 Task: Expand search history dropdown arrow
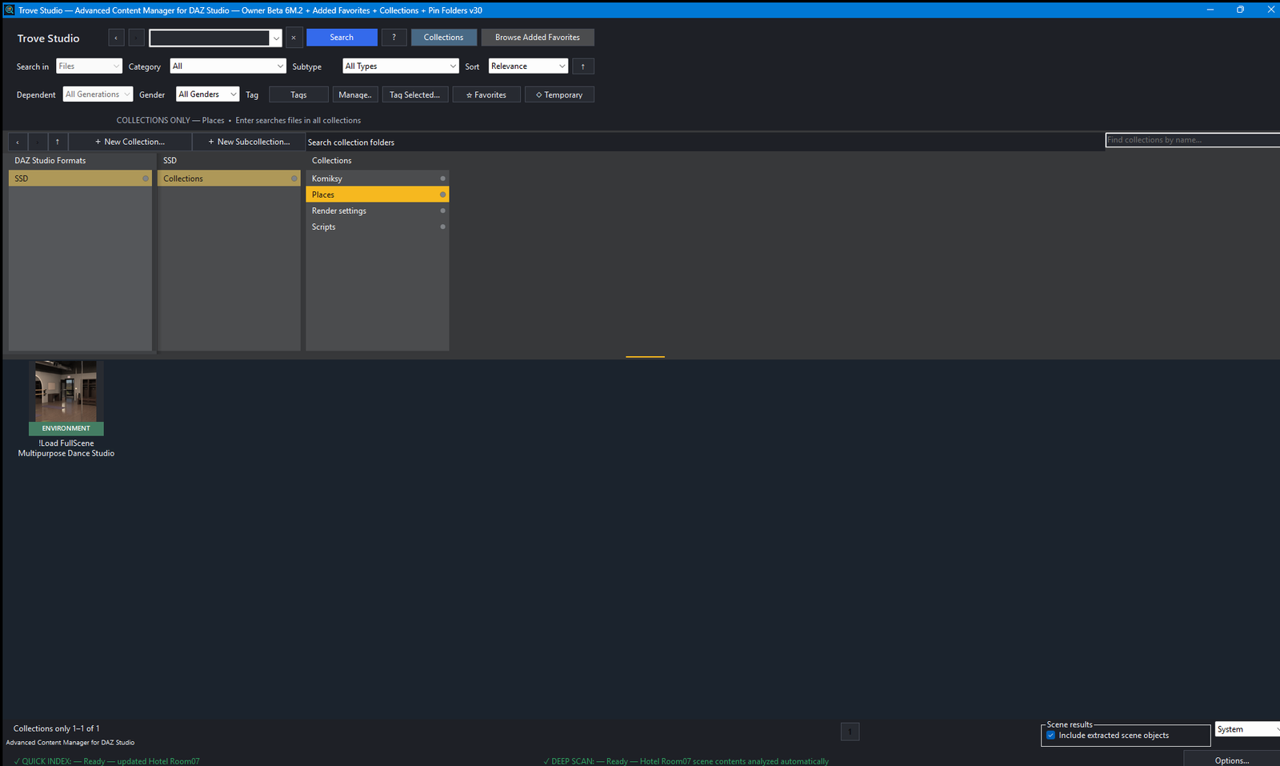coord(276,38)
